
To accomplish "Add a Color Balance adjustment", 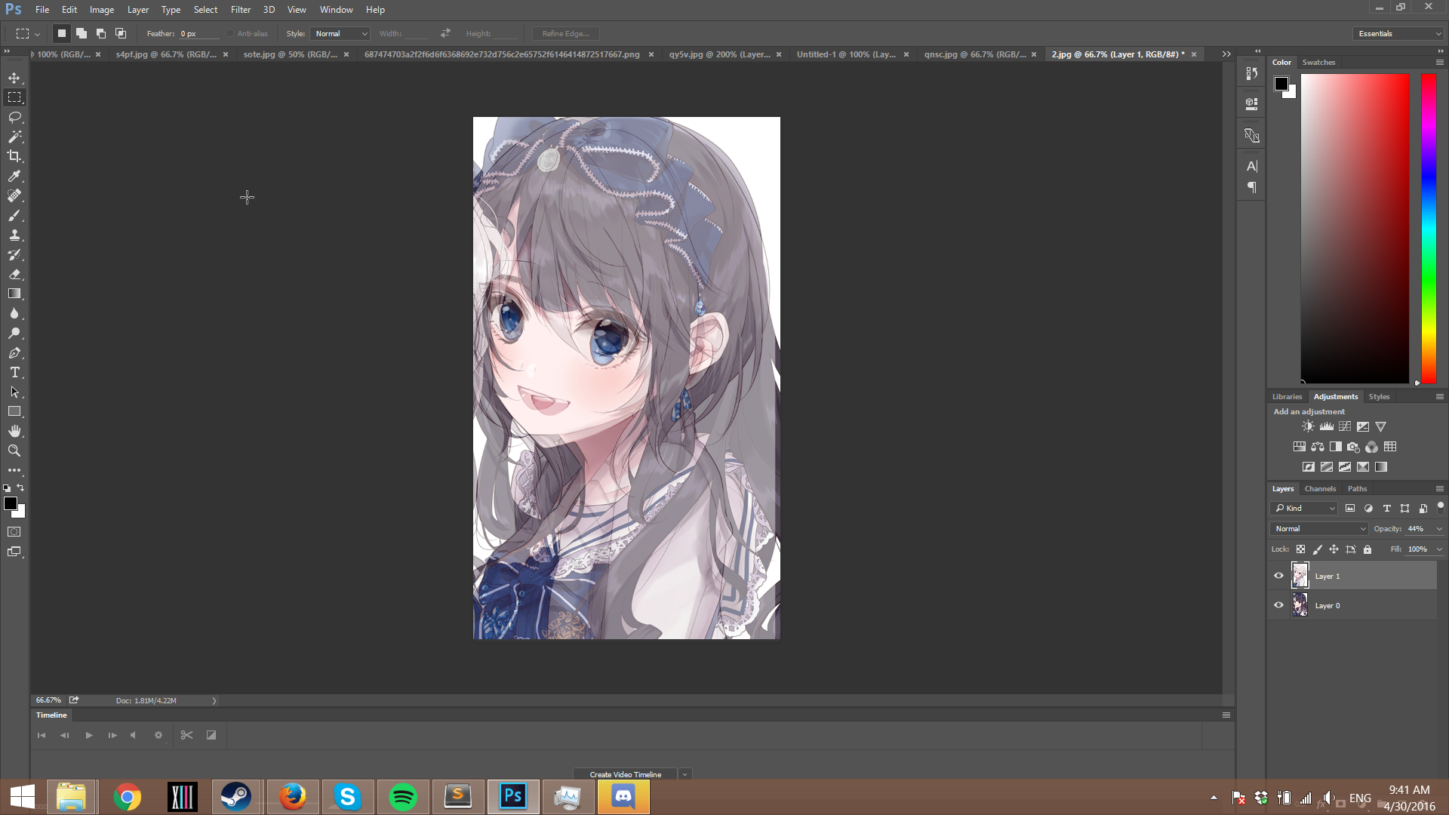I will (x=1317, y=447).
